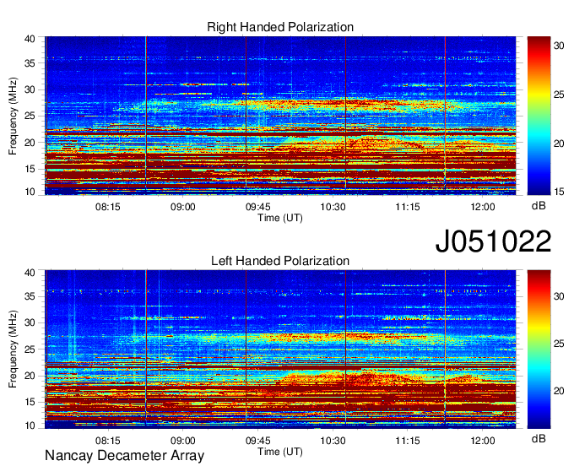Click the 08:15 tick under Left Handed plot
The image size is (574, 466).
[x=108, y=441]
